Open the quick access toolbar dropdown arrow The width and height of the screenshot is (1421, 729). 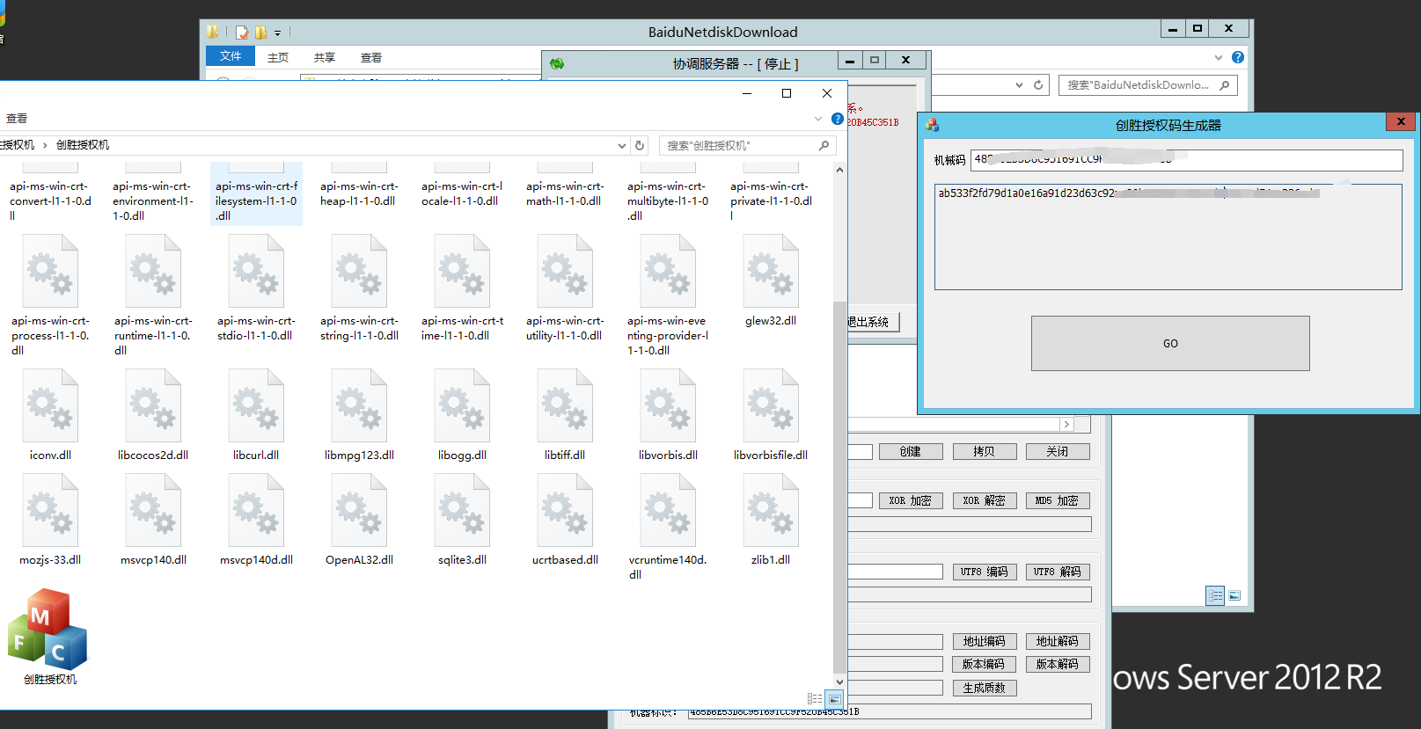(x=277, y=33)
